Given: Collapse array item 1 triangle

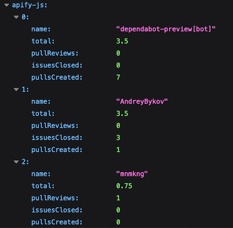Looking at the screenshot, I should click(16, 90).
